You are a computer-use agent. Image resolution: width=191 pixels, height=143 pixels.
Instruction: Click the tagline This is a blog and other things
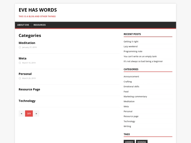click(37, 16)
